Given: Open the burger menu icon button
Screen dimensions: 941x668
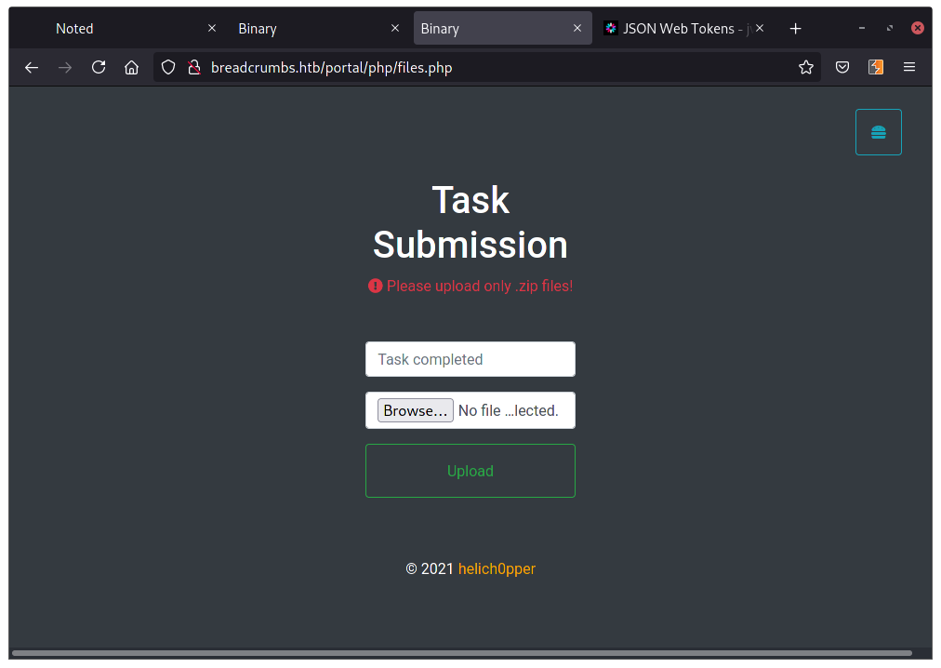Looking at the screenshot, I should point(878,132).
